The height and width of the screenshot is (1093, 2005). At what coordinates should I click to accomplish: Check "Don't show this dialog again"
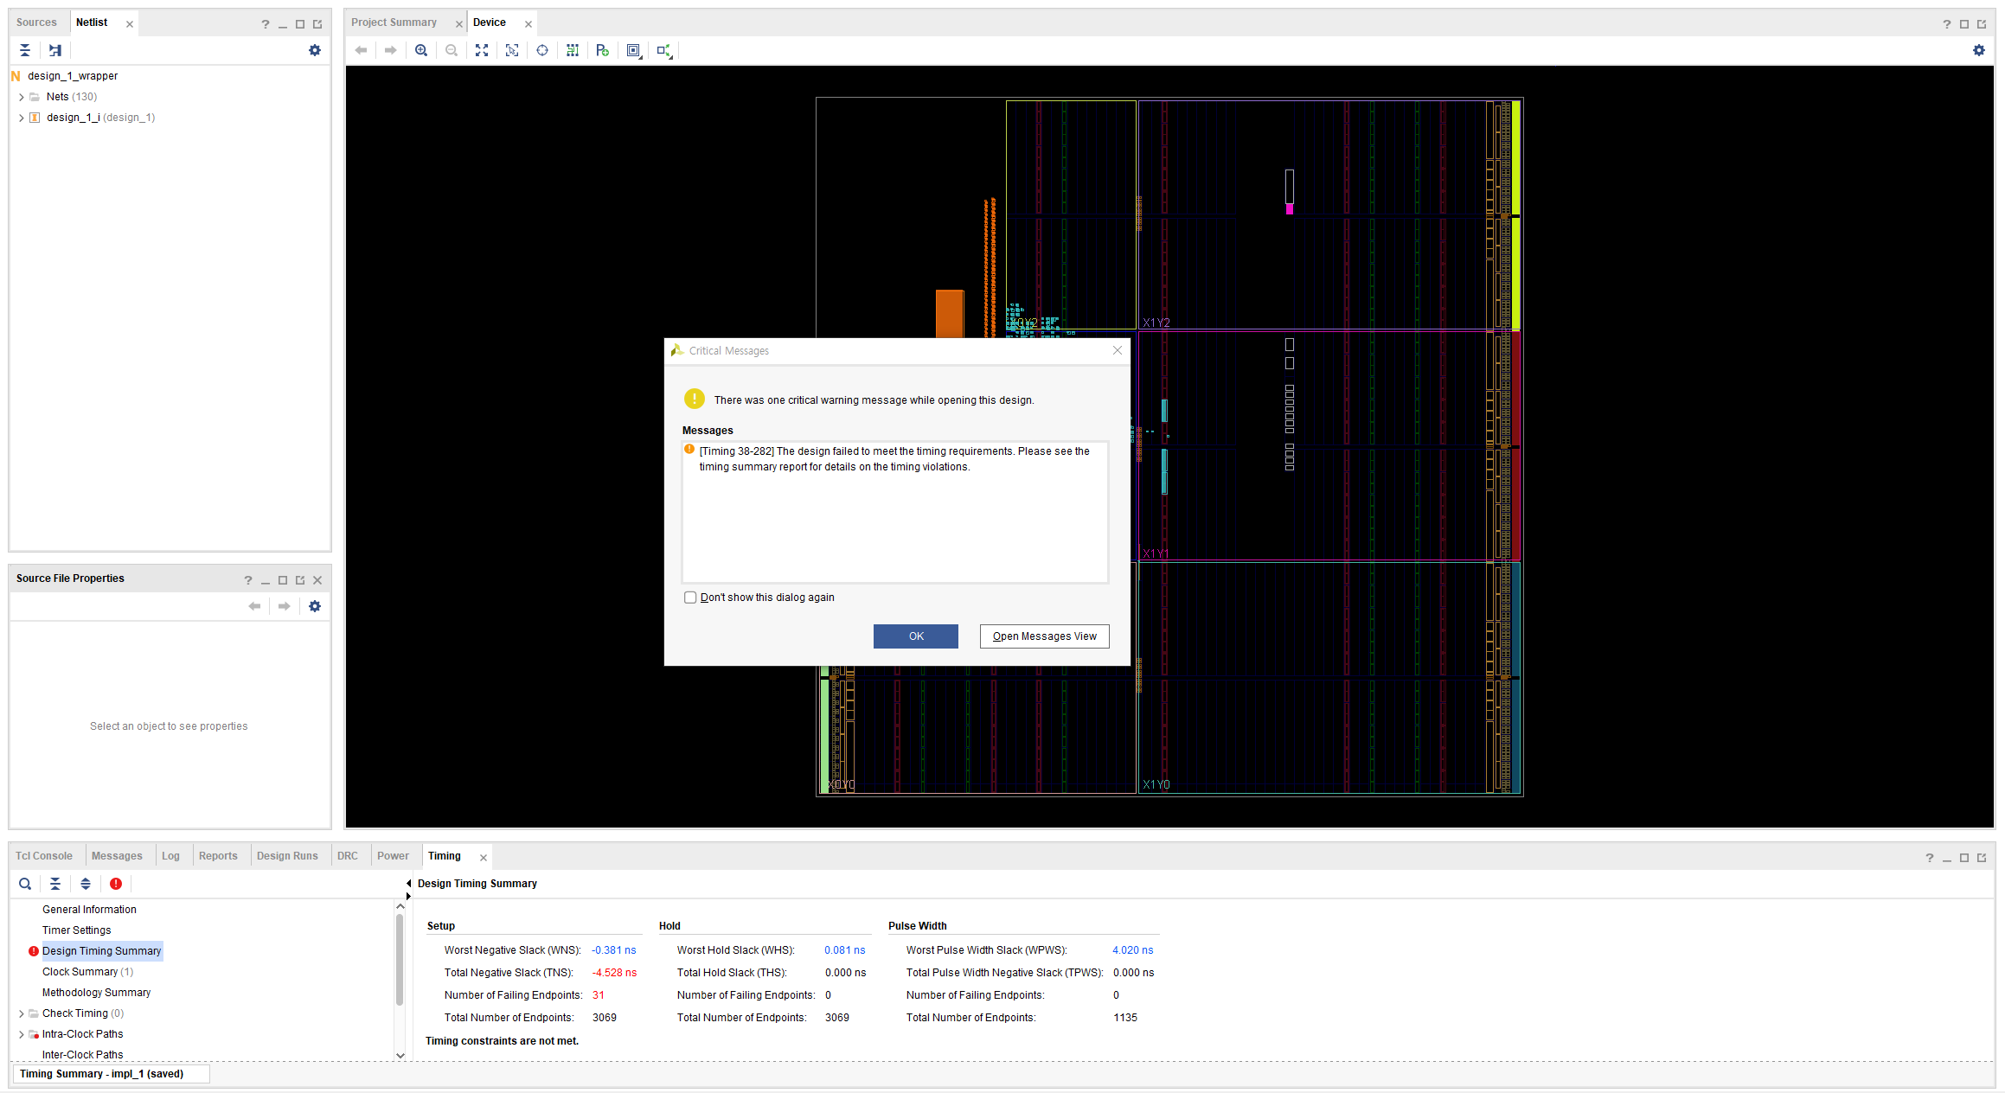[x=690, y=598]
